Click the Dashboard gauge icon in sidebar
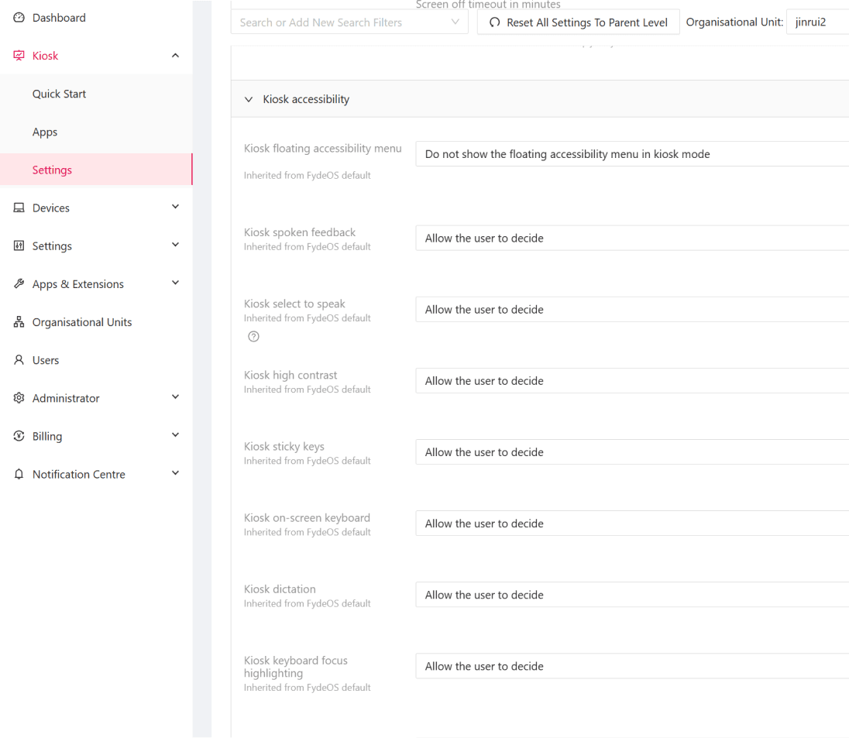 click(19, 18)
